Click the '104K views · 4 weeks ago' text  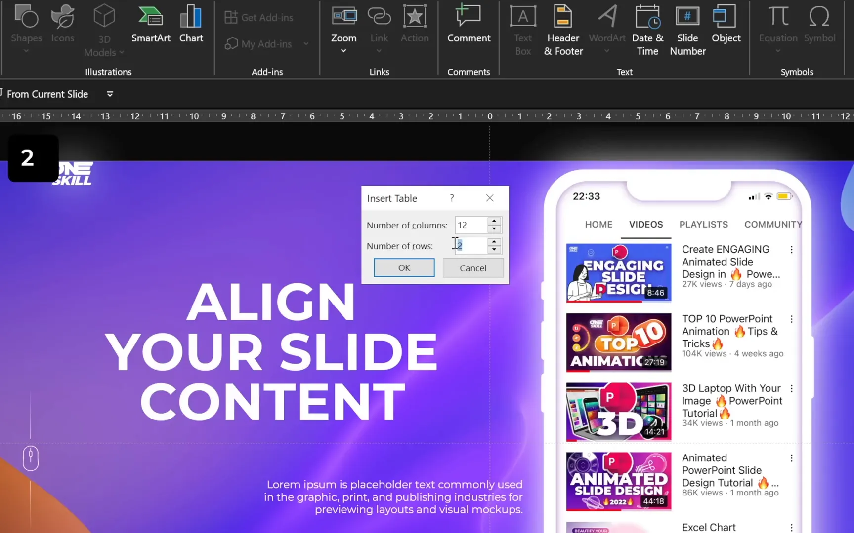click(x=732, y=354)
